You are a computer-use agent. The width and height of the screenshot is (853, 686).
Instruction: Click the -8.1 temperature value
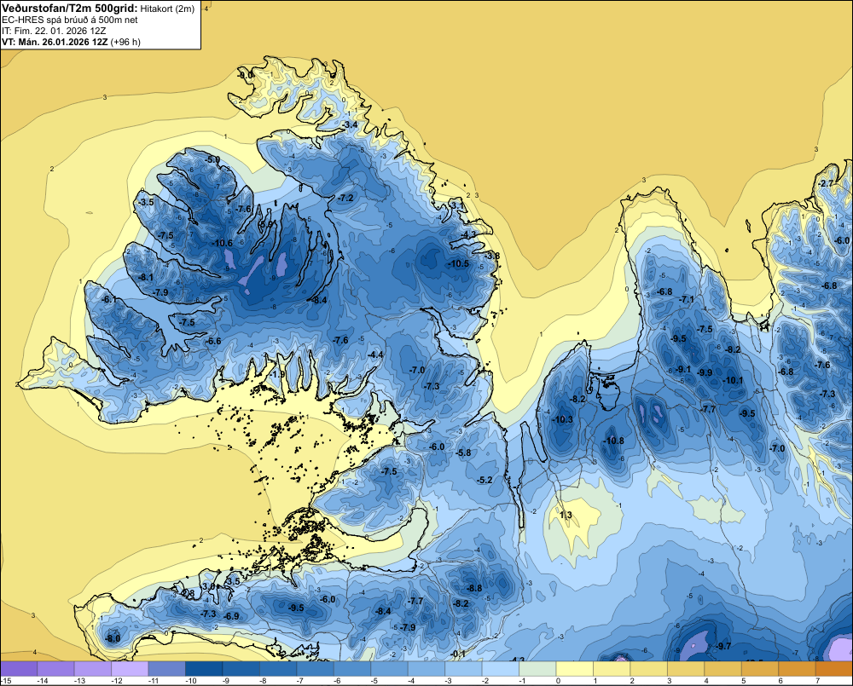(146, 277)
